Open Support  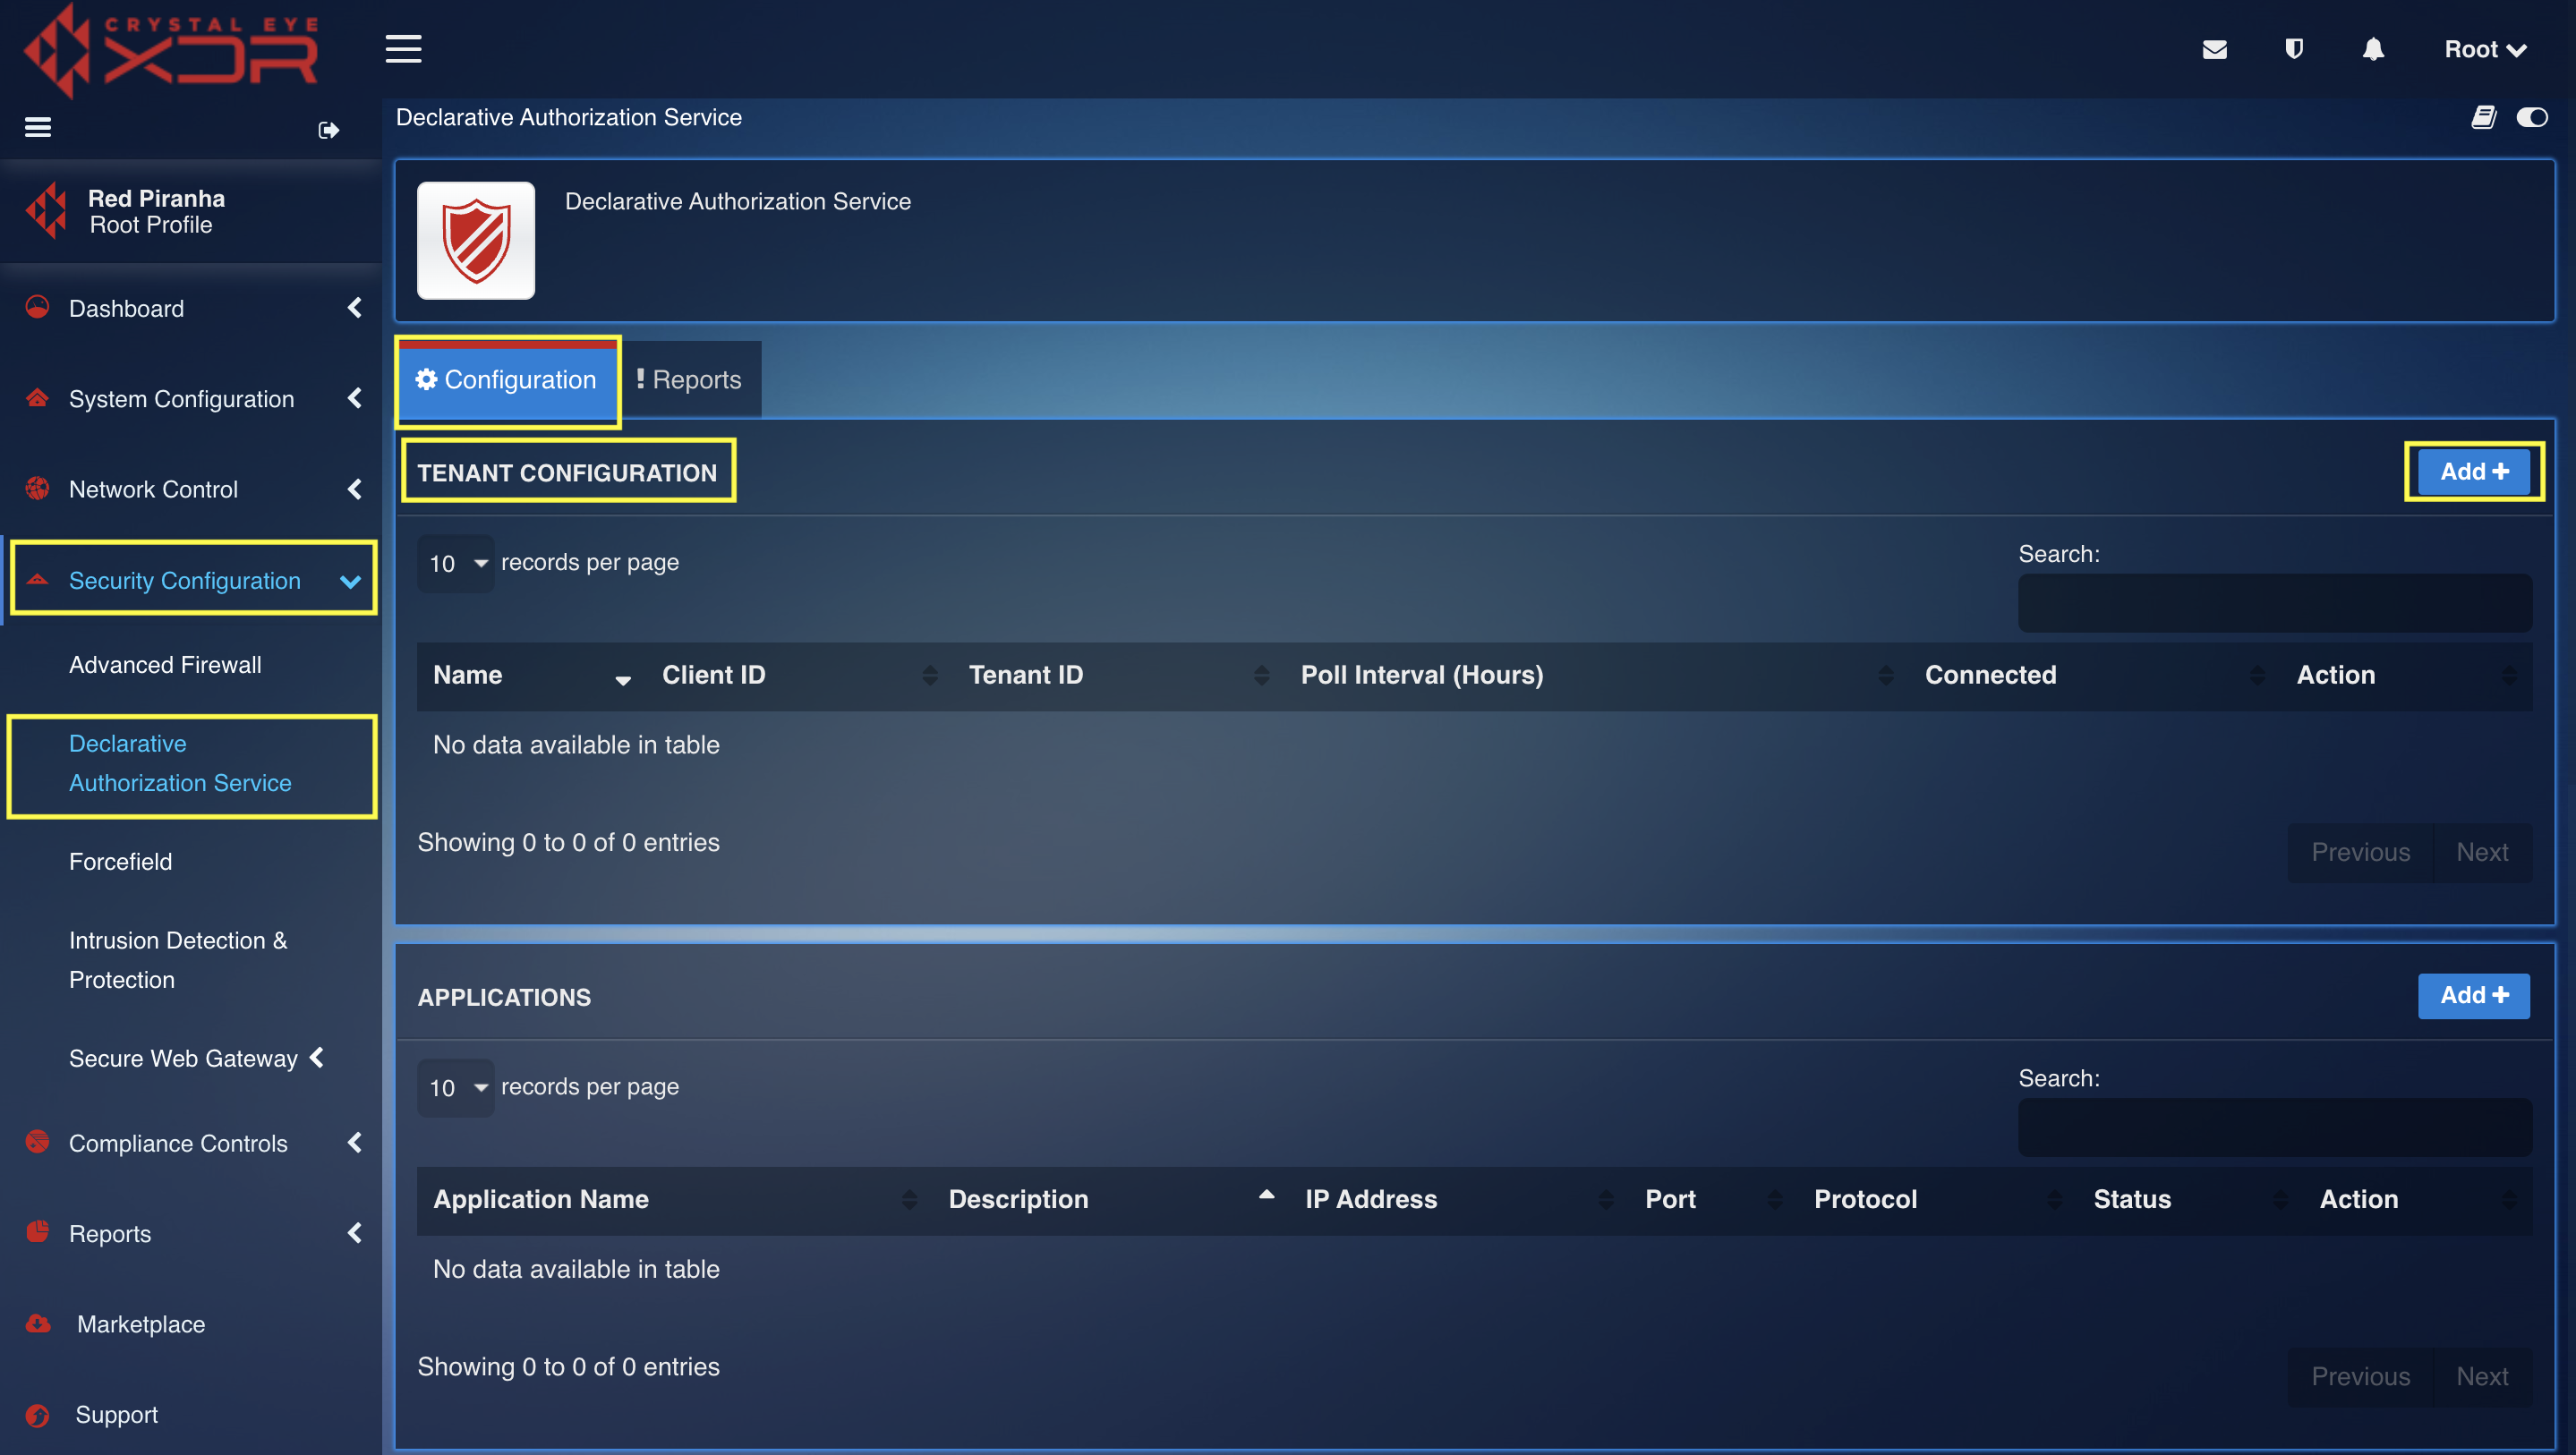pos(116,1414)
